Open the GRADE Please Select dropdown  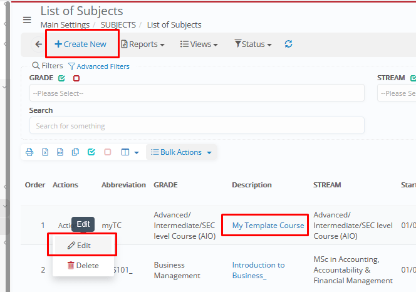tap(197, 93)
